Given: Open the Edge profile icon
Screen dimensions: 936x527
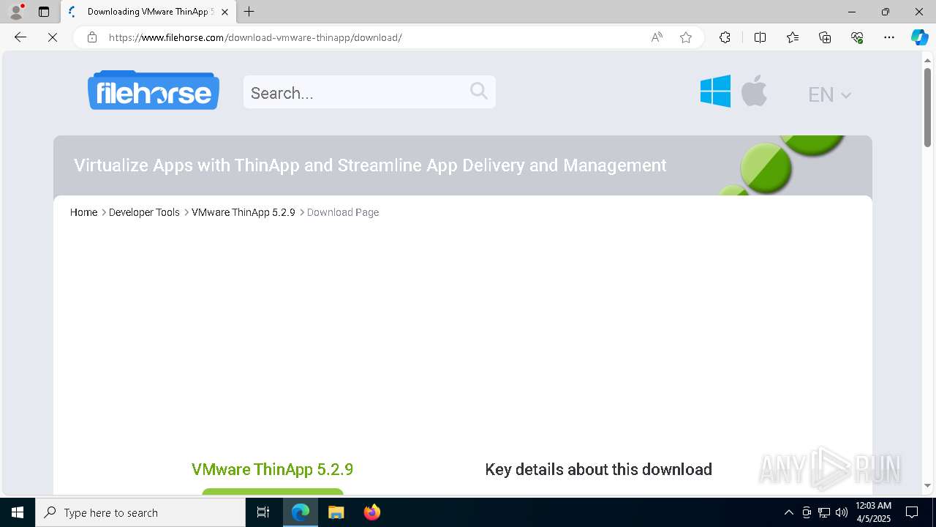Looking at the screenshot, I should [16, 12].
